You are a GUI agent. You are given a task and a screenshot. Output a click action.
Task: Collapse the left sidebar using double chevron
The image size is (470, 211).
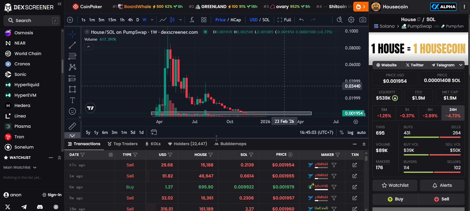tap(59, 4)
